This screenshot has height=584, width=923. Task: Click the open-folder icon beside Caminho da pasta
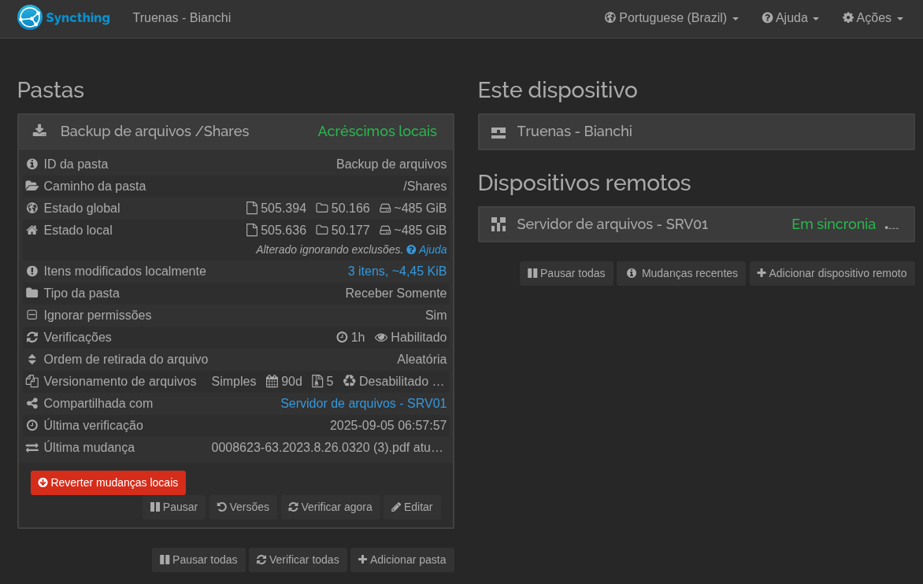click(x=32, y=186)
